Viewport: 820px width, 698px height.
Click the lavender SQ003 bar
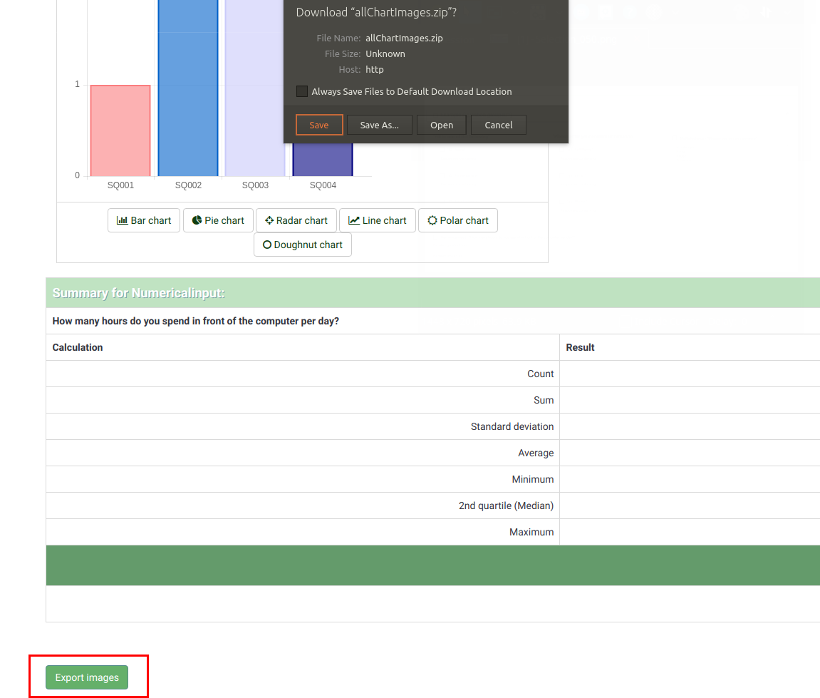pos(254,86)
